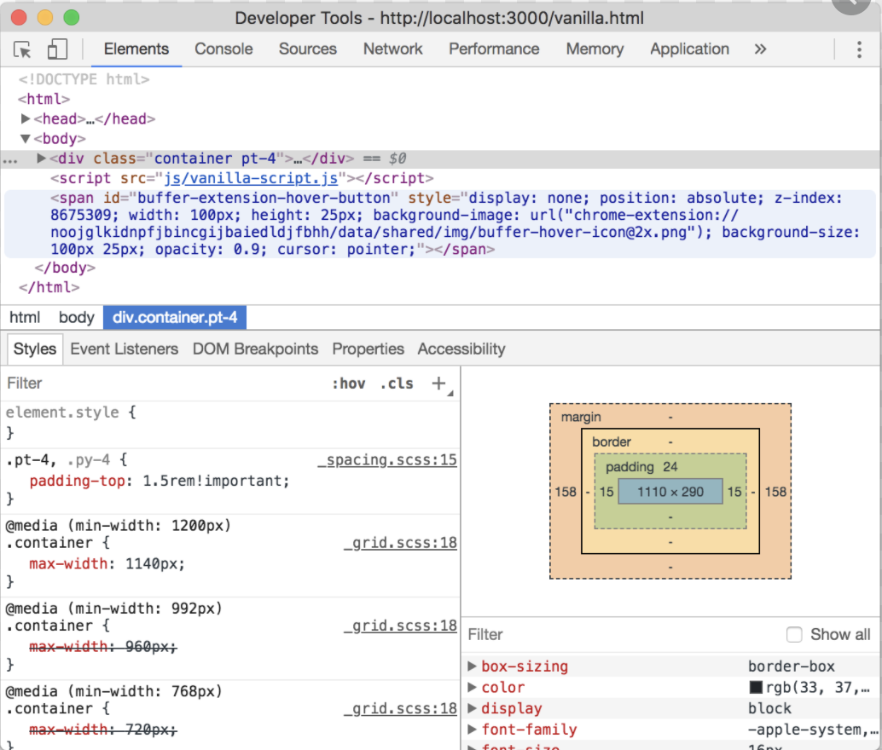Open the more tabs chevron
Image resolution: width=882 pixels, height=750 pixels.
[760, 49]
